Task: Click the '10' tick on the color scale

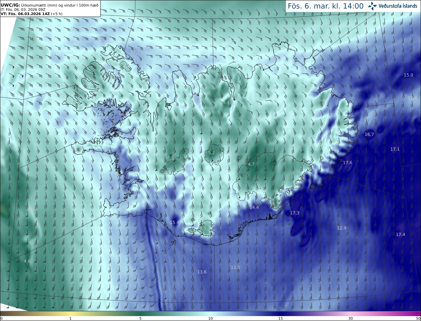Action: pyautogui.click(x=210, y=318)
